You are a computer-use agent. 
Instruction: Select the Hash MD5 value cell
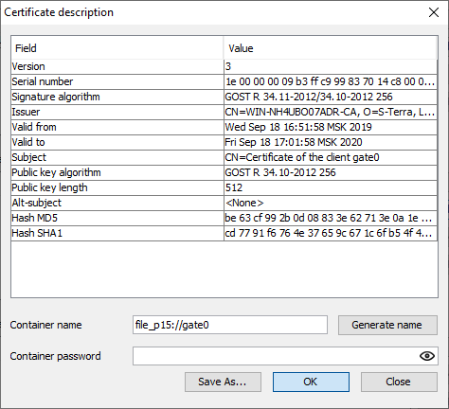331,218
